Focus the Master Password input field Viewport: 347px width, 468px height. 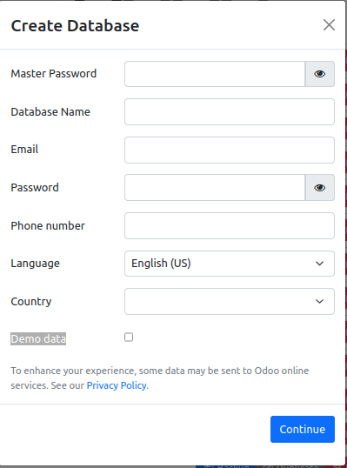tap(215, 74)
